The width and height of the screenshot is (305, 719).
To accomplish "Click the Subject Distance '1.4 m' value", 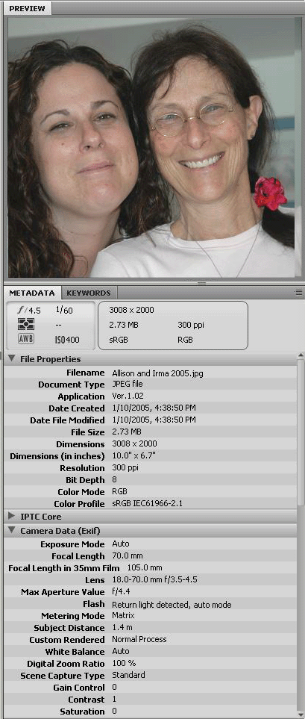I will click(122, 627).
